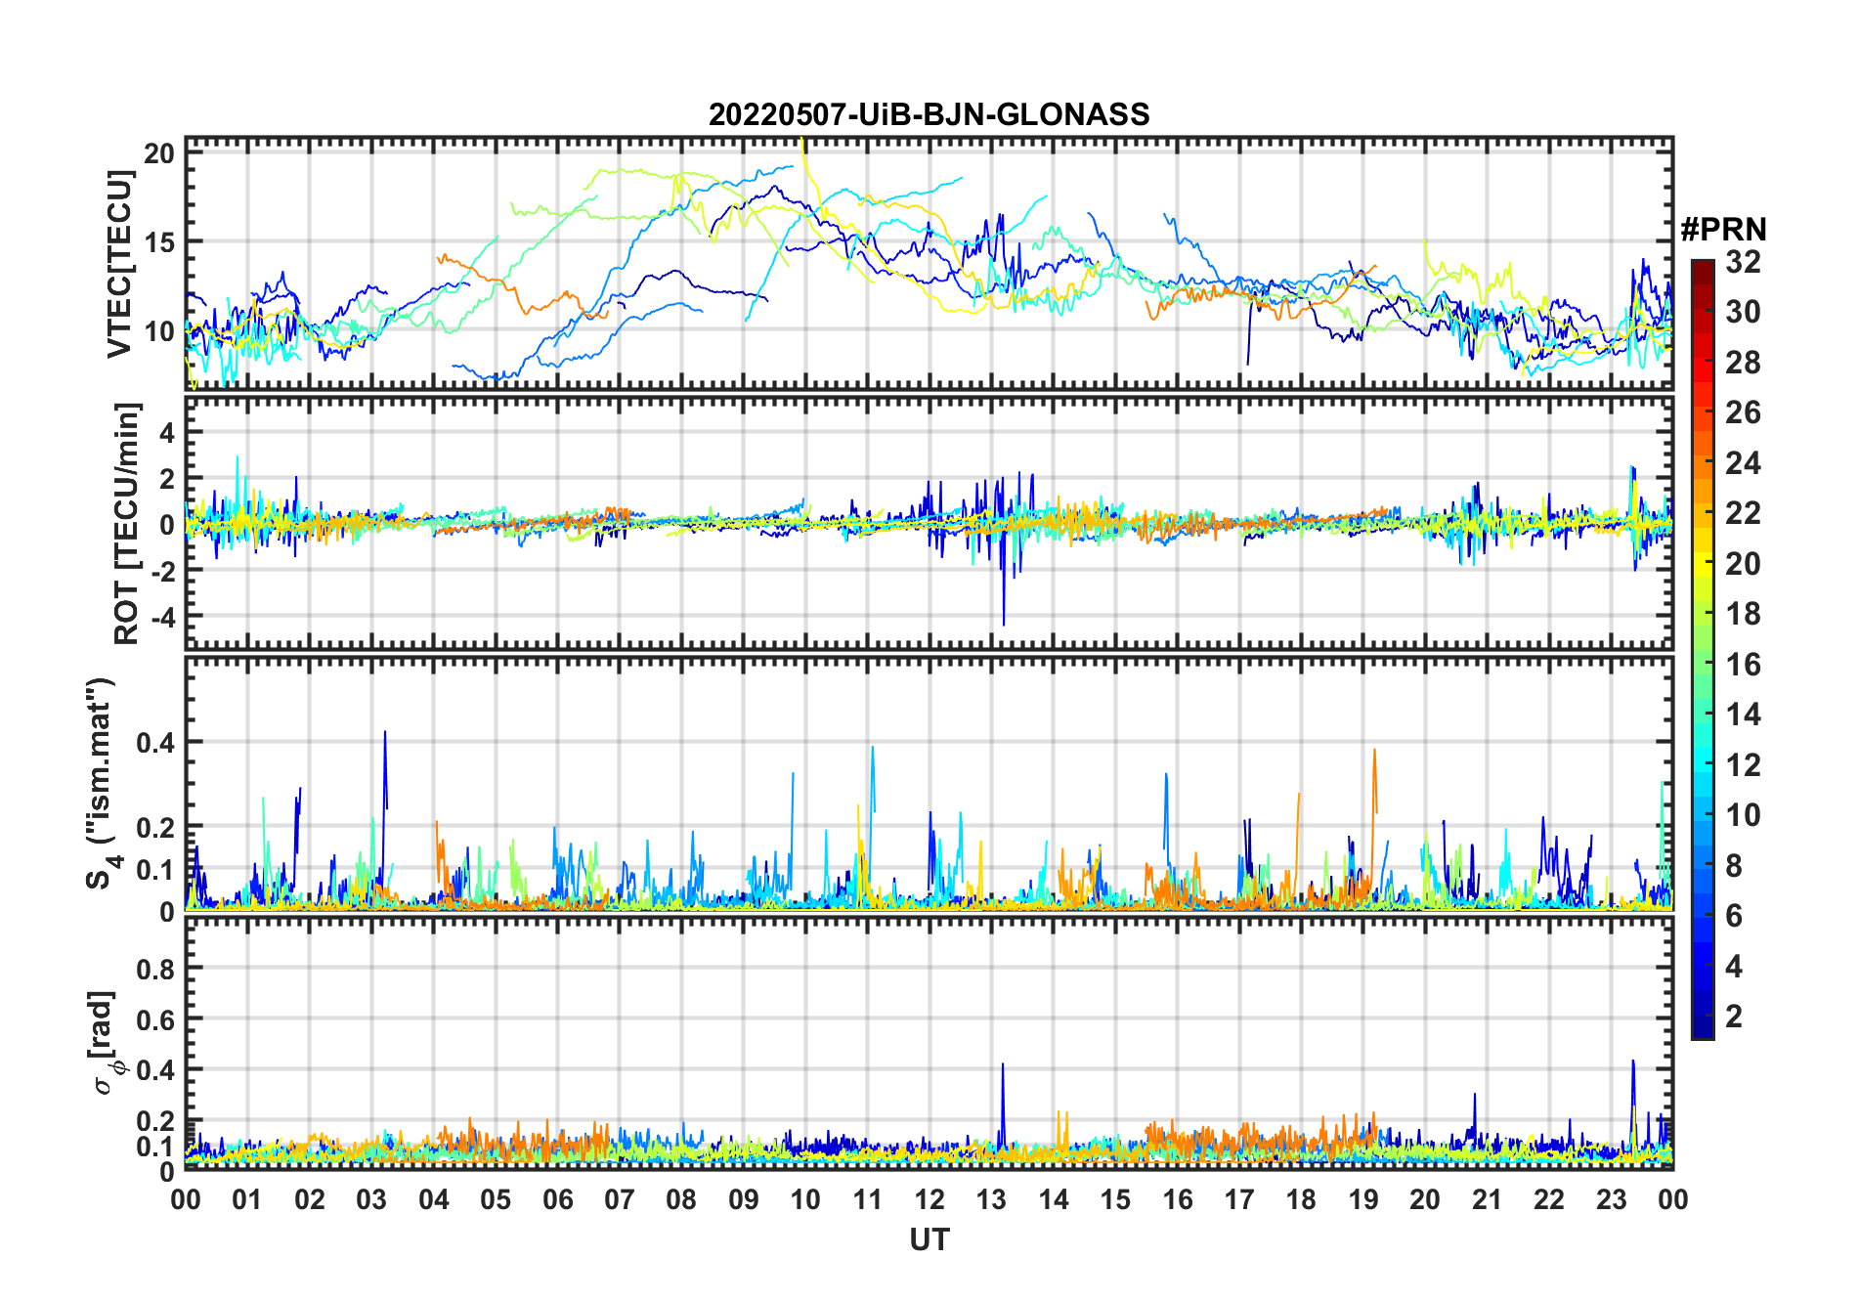
Task: Click colorbar tick label 32
Action: pos(1743,261)
